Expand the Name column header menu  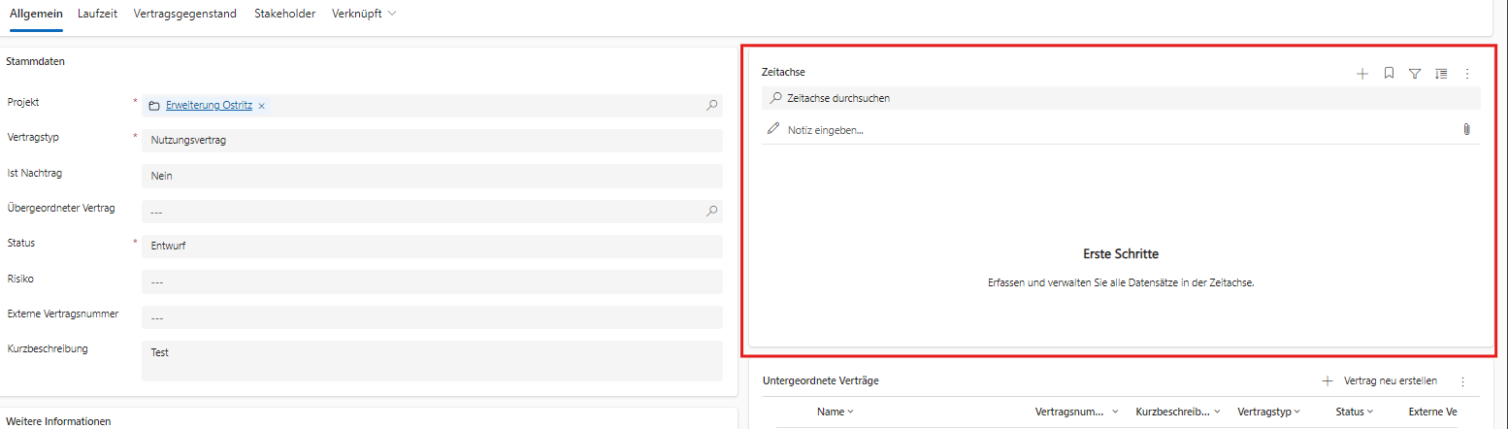pos(836,412)
